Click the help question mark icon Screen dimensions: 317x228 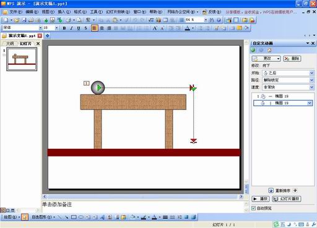[x=219, y=20]
